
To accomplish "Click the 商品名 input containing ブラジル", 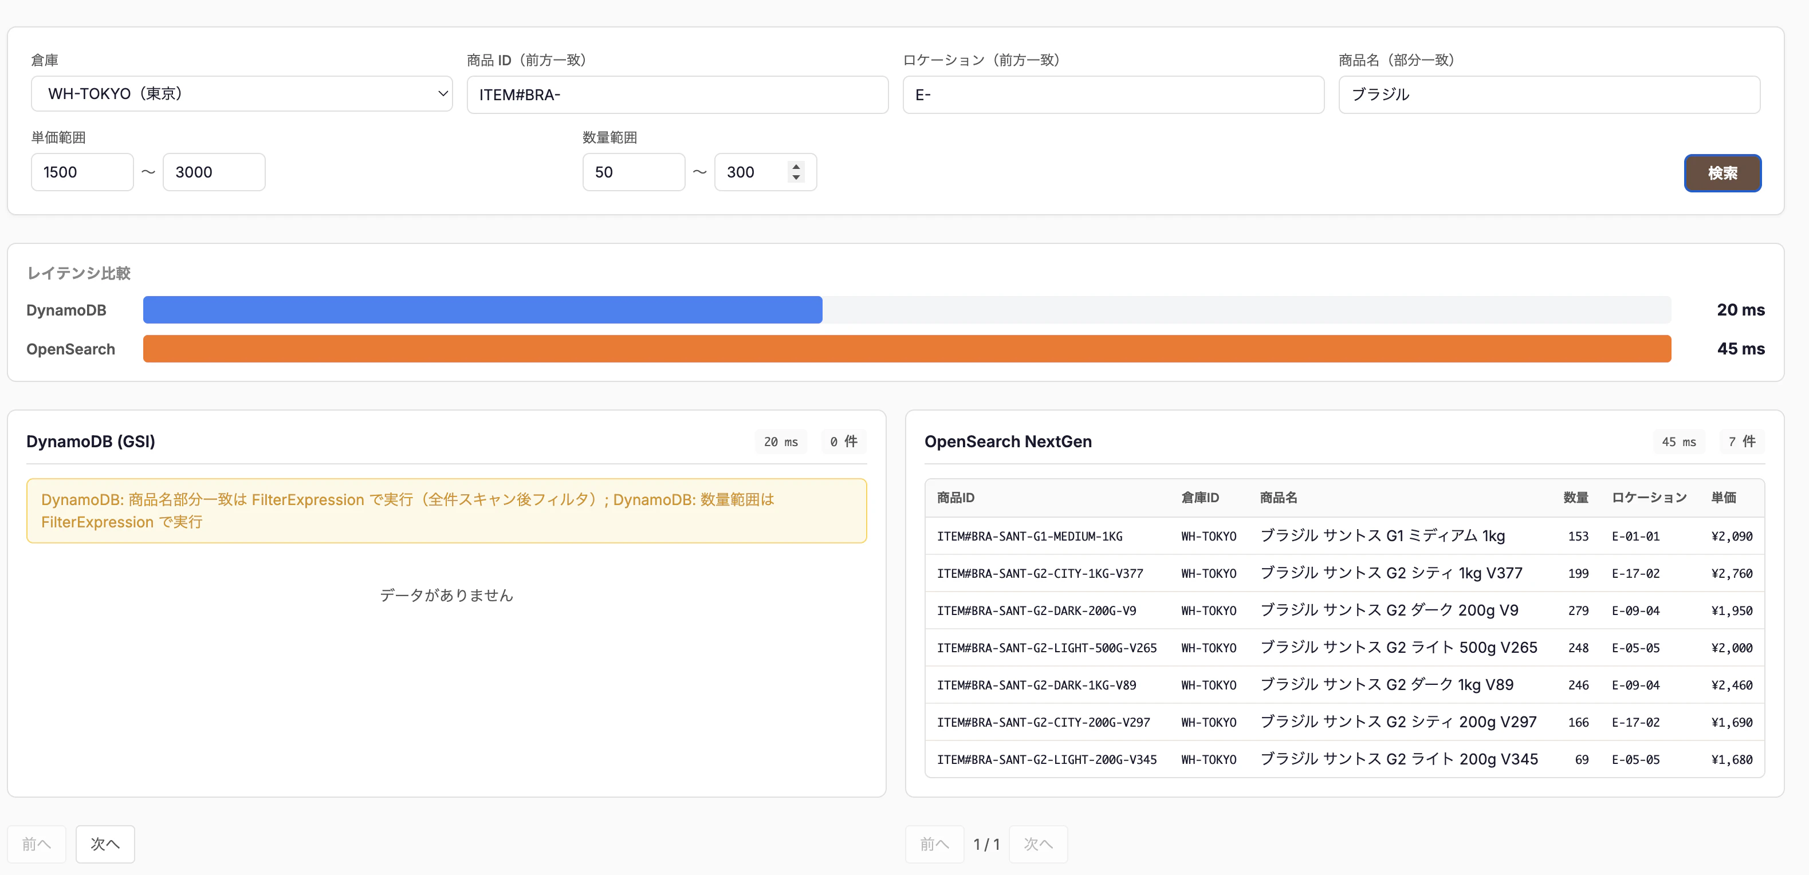I will (1549, 94).
